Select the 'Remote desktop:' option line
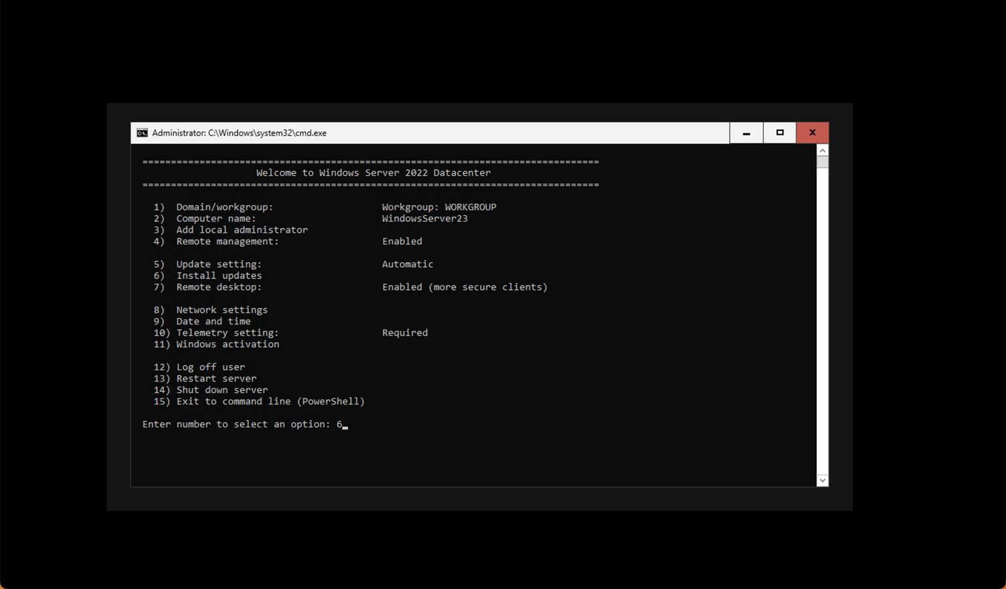Screen dimensions: 1006x589 click(x=207, y=287)
